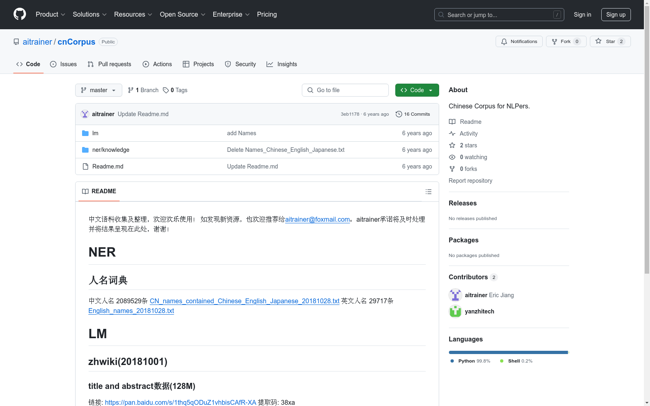650x406 pixels.
Task: Open the Security tab
Action: click(240, 64)
